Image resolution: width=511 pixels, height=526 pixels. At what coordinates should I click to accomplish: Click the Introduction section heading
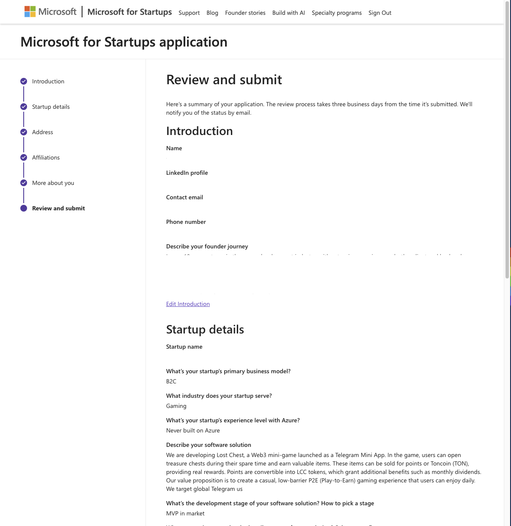[199, 131]
